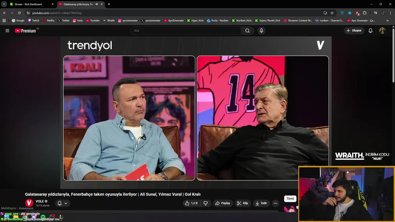
Task: Click the İndir download button
Action: [x=261, y=203]
